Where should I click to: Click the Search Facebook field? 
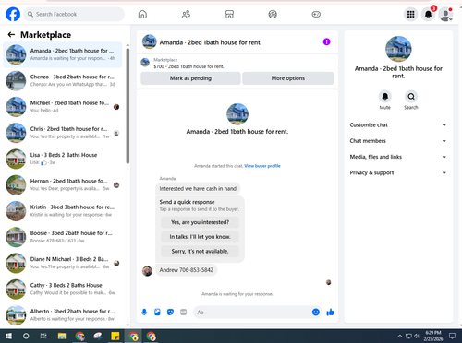(x=74, y=14)
